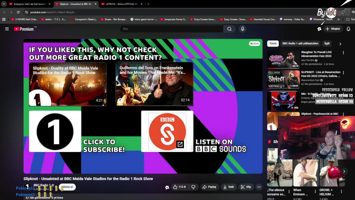Open options for GROWL + HELIUM Short
Screen dimensions: 355x200
coord(341,191)
